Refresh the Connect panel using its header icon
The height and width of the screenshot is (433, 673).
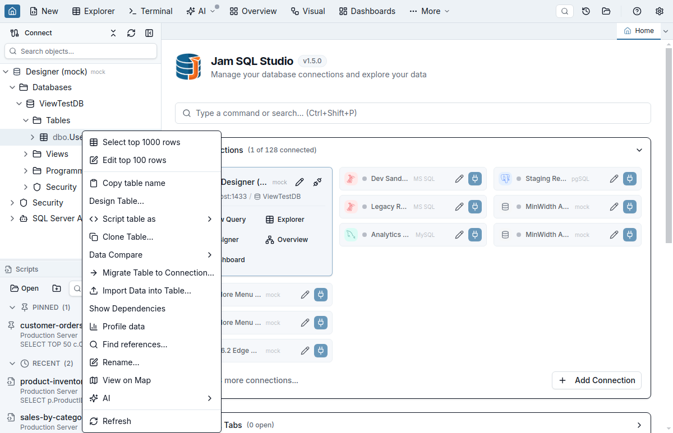point(131,33)
